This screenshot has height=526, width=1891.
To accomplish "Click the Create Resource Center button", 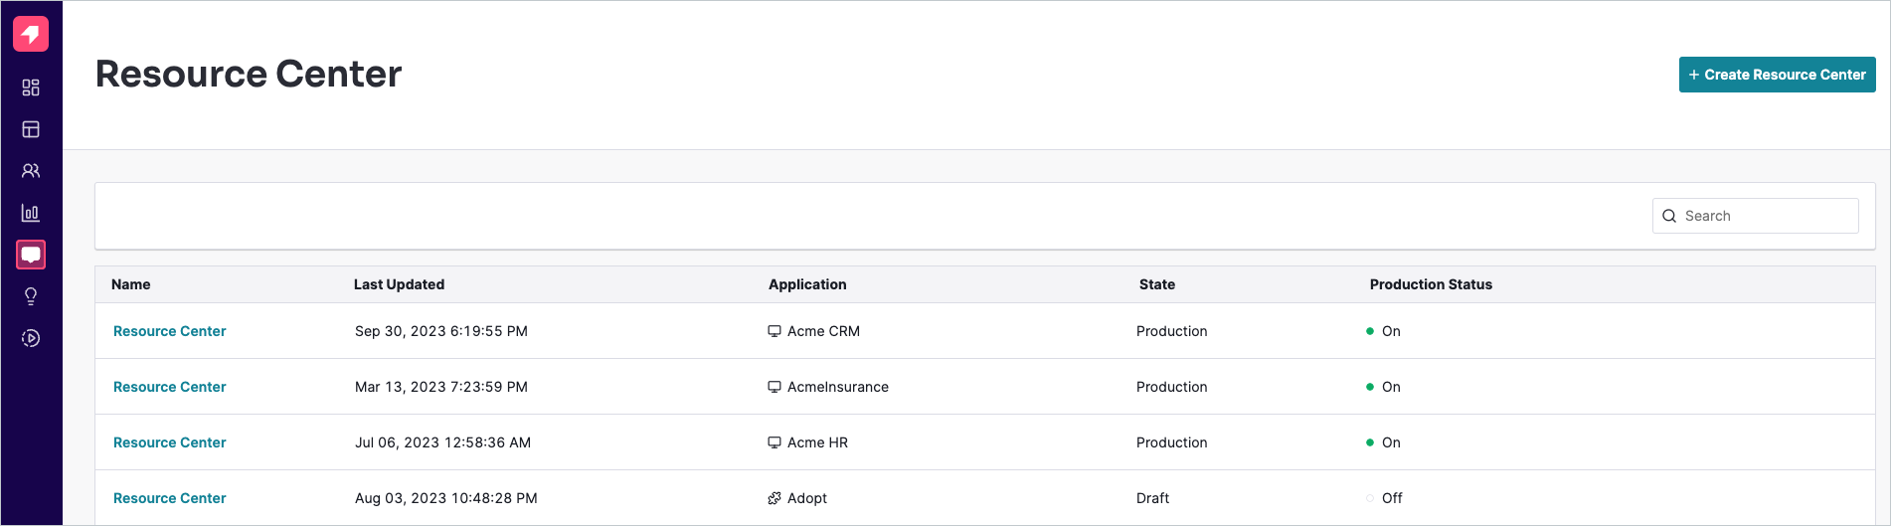I will pos(1777,75).
